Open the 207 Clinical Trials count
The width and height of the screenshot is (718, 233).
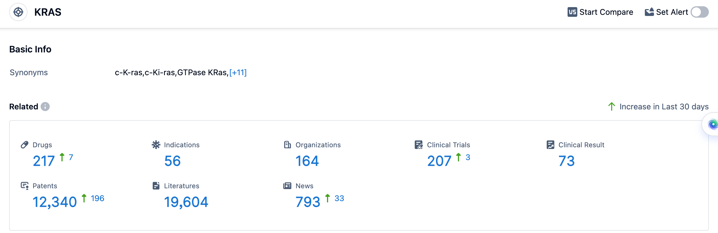pyautogui.click(x=439, y=161)
